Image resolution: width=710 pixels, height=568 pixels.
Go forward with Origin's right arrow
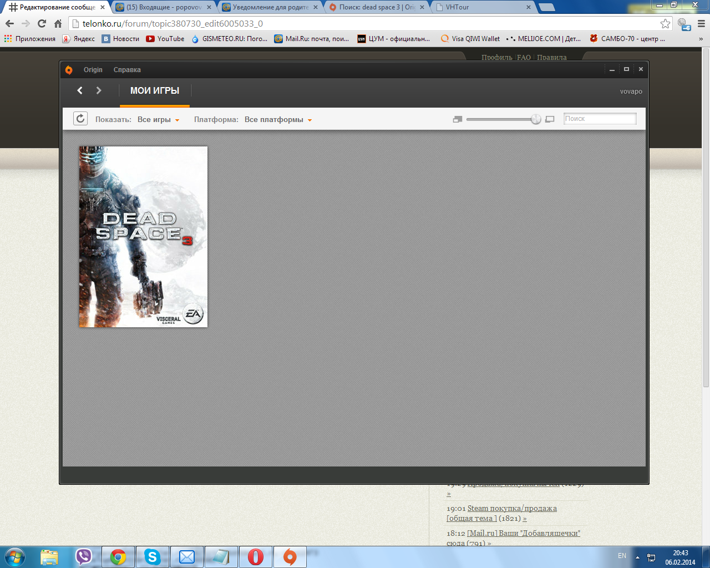coord(99,90)
